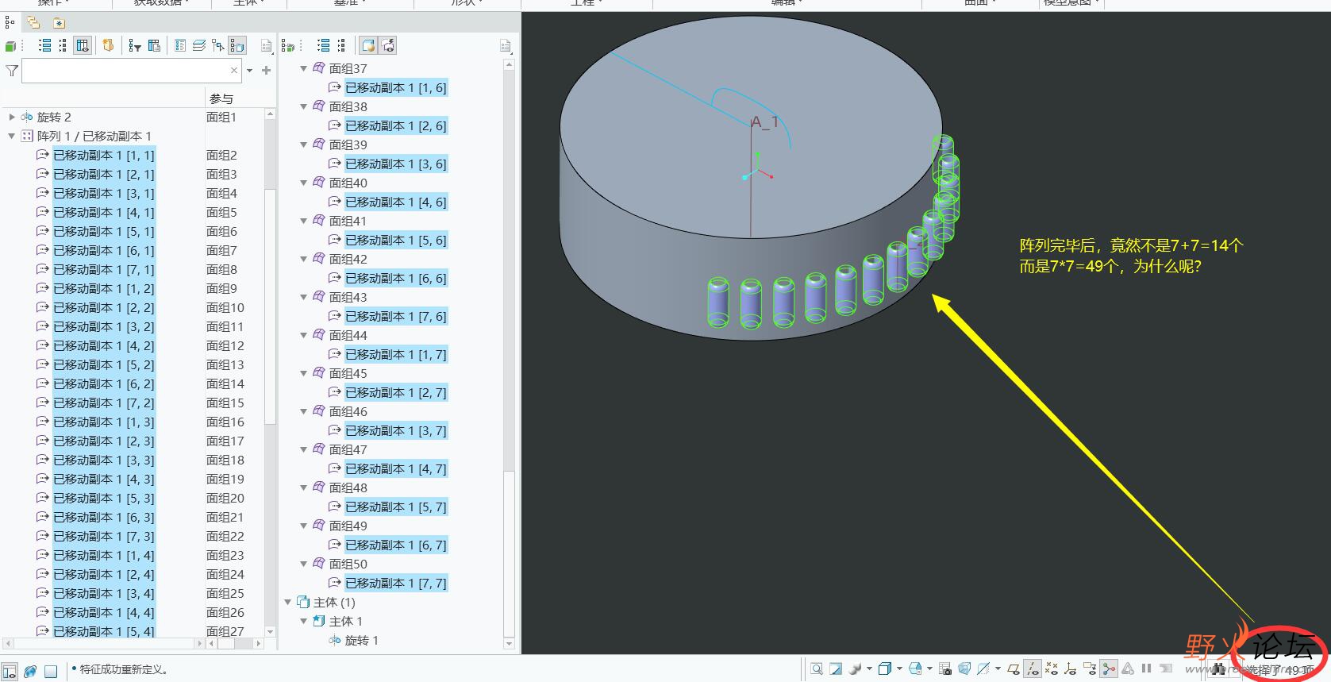The image size is (1331, 682).
Task: Collapse the 面组42 node
Action: click(x=303, y=259)
